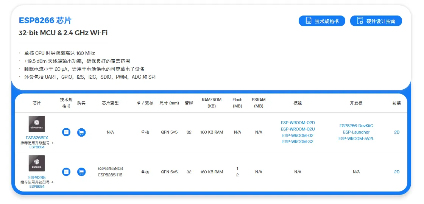Click ESP8285N08 variant text

tap(110, 168)
